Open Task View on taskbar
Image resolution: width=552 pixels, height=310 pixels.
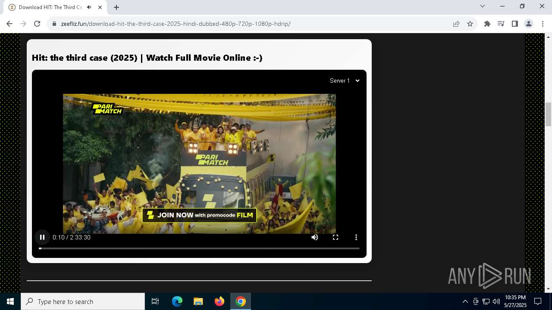155,301
